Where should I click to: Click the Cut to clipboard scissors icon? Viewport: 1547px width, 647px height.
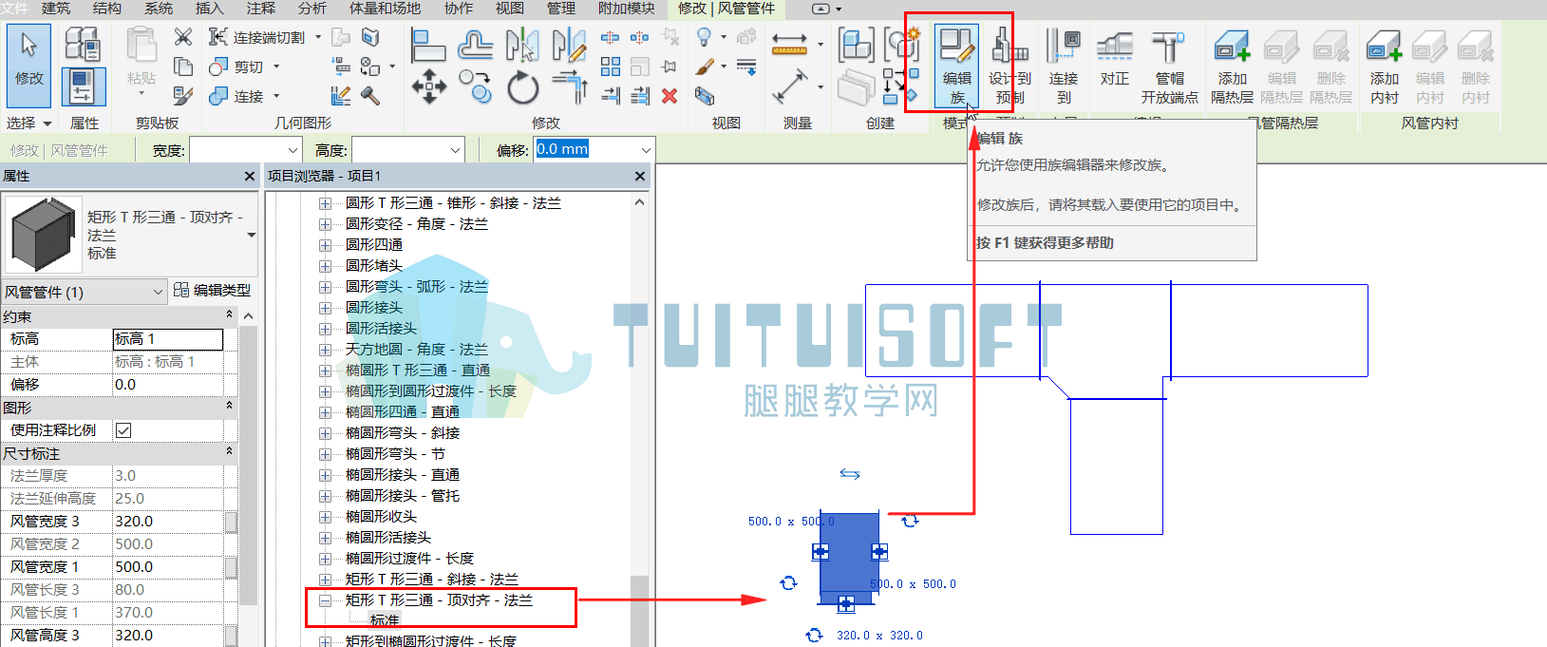pyautogui.click(x=183, y=37)
